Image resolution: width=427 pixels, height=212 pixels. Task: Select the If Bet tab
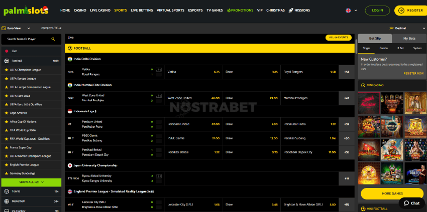(x=400, y=48)
